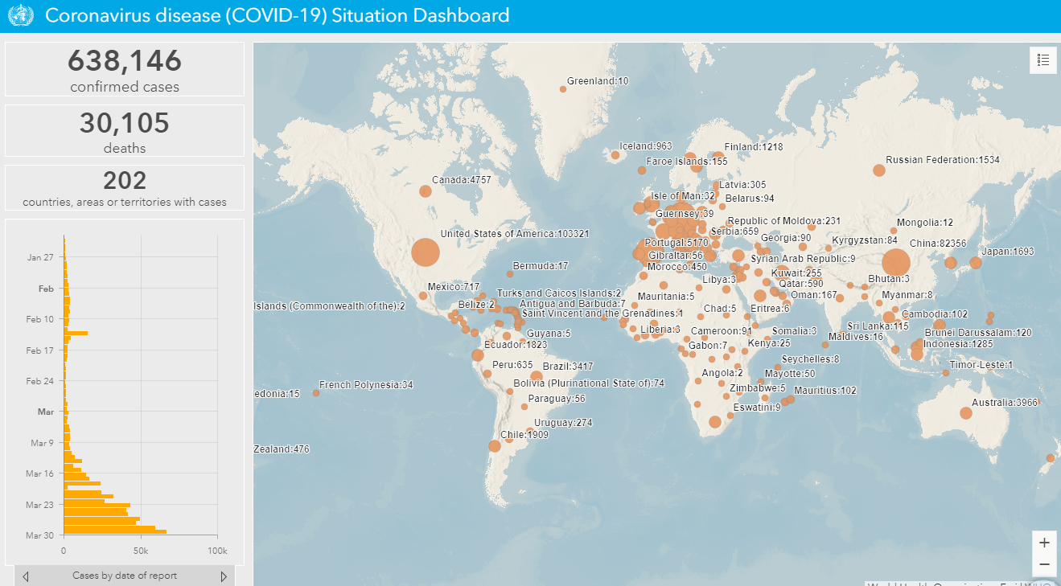1061x586 pixels.
Task: Click the 30,105 deaths counter panel
Action: coord(124,130)
